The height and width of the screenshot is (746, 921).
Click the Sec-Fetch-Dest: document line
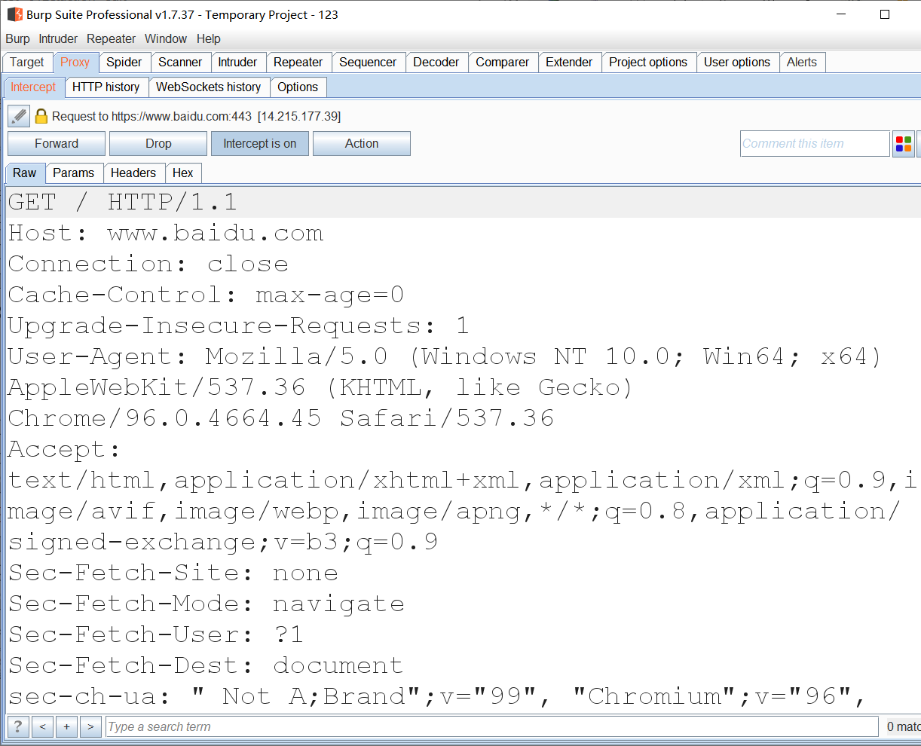[206, 665]
